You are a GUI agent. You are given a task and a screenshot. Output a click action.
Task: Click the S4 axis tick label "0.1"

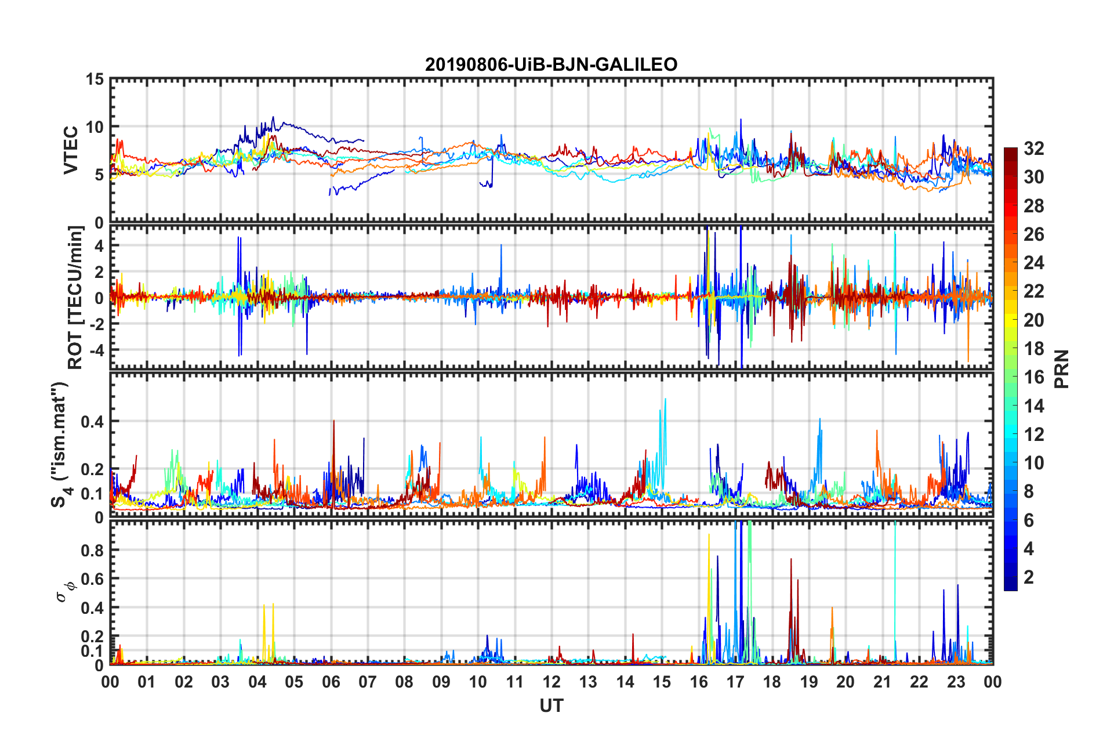92,494
